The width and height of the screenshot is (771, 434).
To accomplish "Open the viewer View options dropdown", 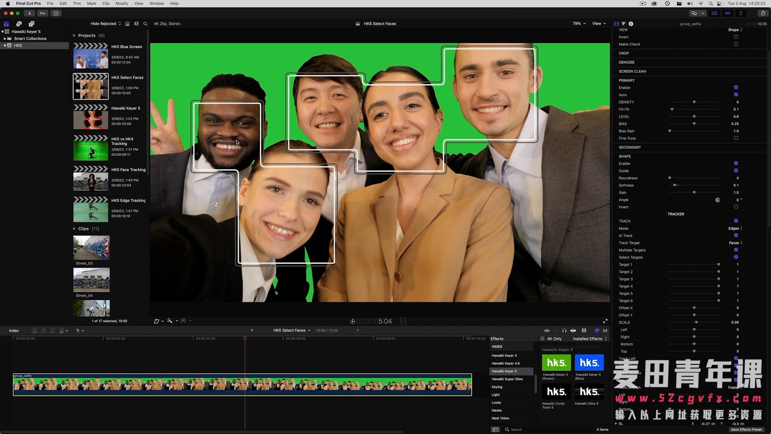I will click(x=599, y=24).
